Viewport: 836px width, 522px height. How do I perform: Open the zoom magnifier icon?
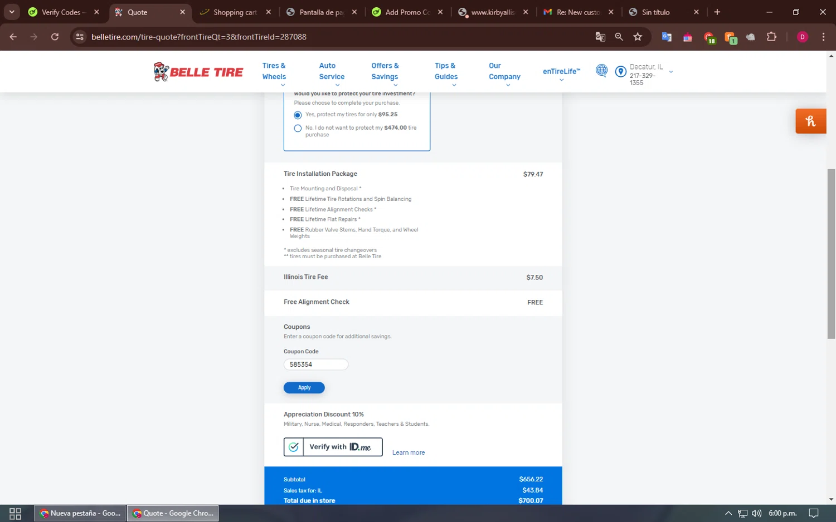619,37
